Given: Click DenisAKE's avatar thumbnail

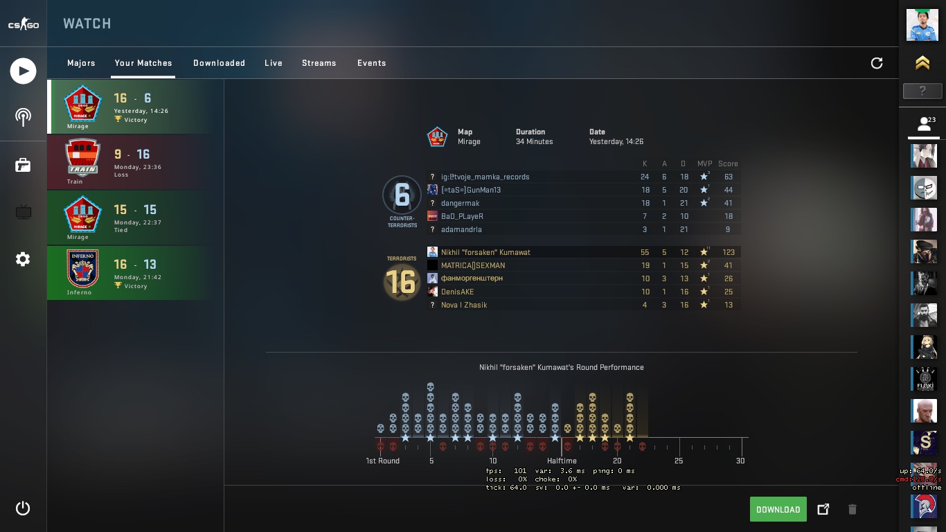Looking at the screenshot, I should click(x=432, y=292).
